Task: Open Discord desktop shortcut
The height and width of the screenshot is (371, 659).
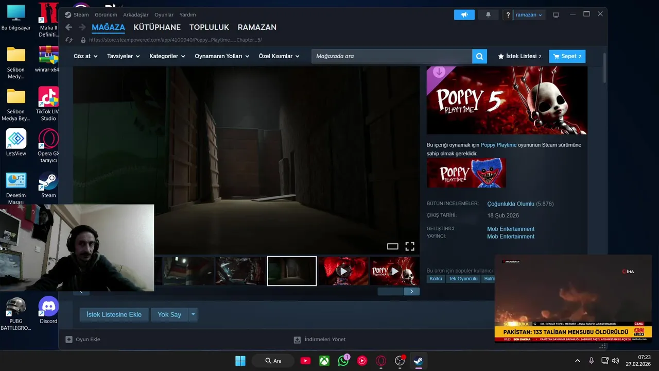Action: 48,310
